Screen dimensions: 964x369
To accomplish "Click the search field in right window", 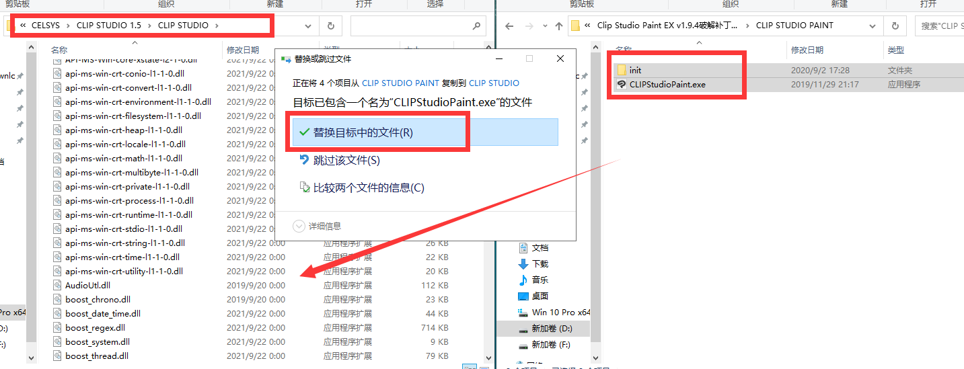I will click(x=940, y=26).
